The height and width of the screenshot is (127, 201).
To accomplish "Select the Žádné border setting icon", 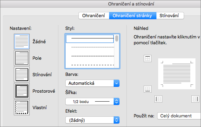I will [22, 42].
